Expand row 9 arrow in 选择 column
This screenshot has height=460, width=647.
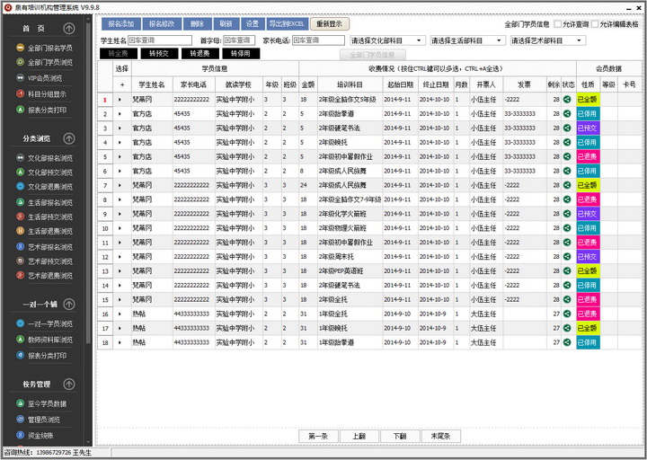coord(120,214)
